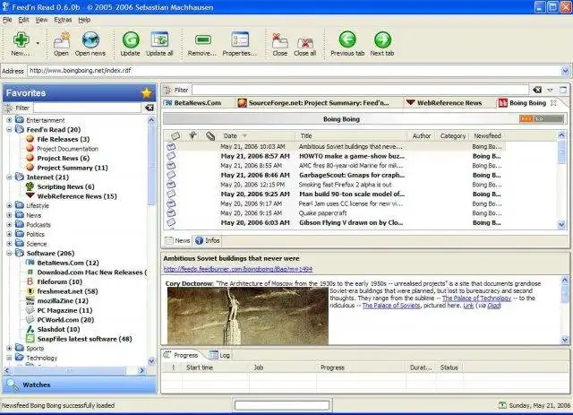This screenshot has width=573, height=415.
Task: Switch to the WebReference News tab
Action: [x=444, y=103]
